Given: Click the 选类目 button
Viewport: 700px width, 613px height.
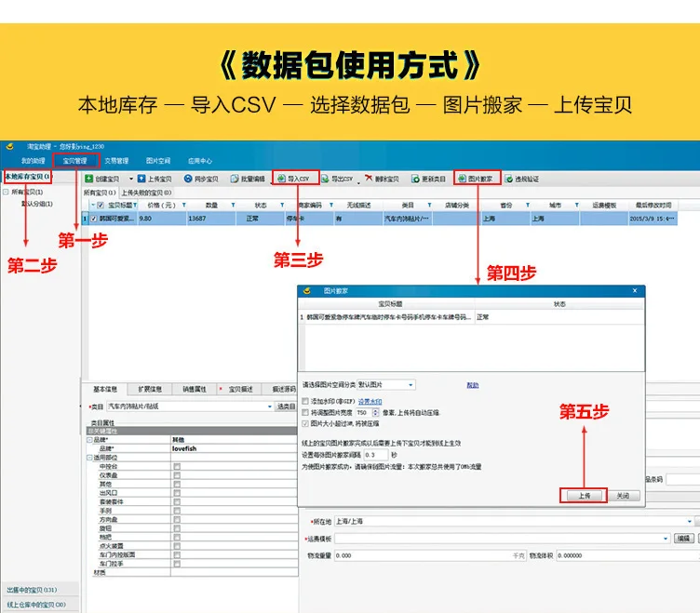Looking at the screenshot, I should 286,406.
